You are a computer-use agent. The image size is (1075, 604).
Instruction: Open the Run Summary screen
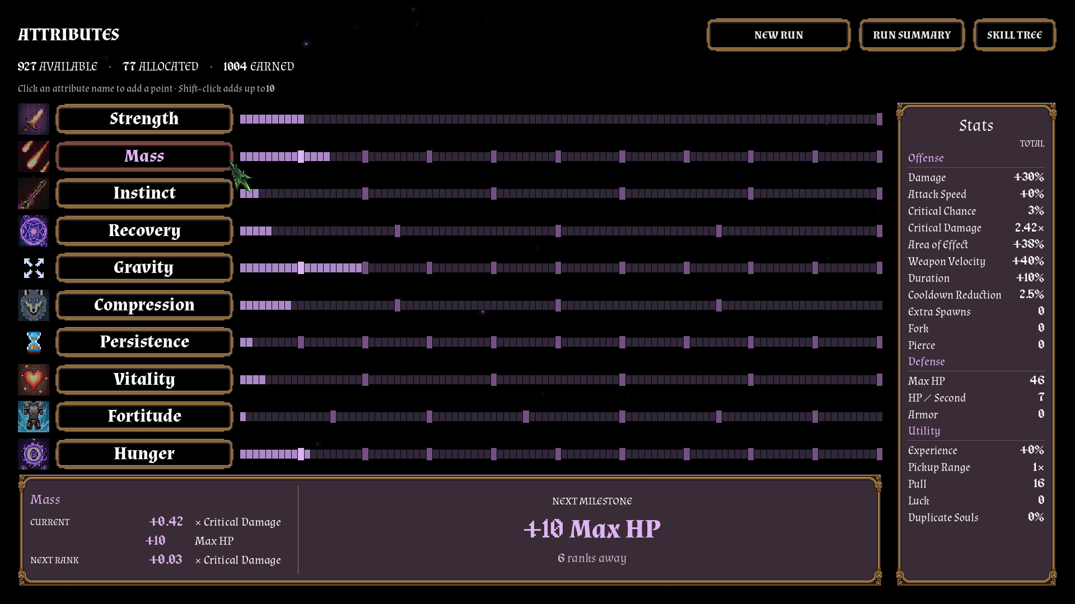(x=912, y=35)
